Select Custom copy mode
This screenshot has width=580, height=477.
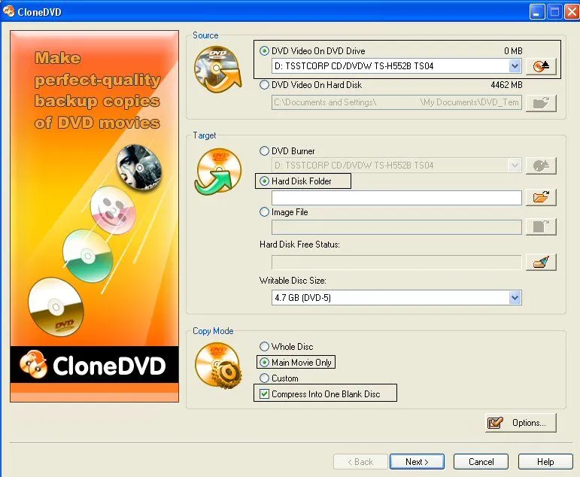(264, 378)
